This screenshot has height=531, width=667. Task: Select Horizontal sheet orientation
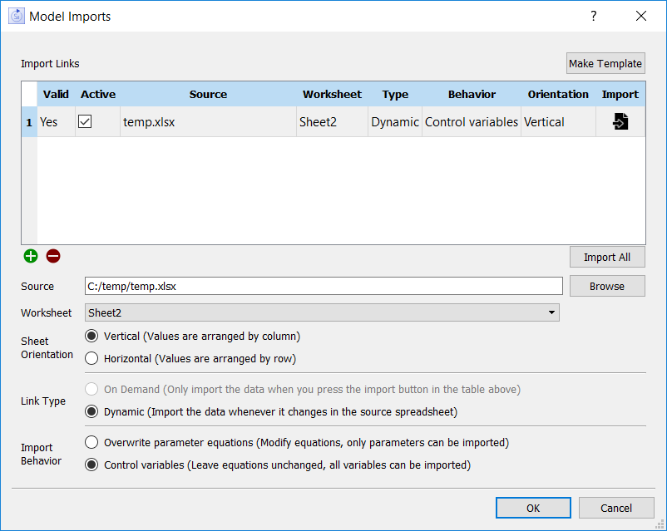tap(91, 359)
